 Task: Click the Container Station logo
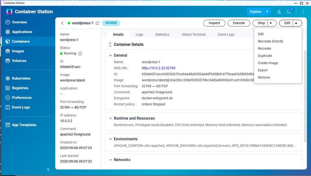click(x=9, y=12)
